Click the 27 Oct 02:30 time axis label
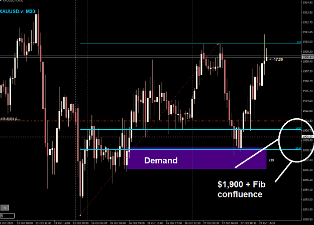314x225 pixels. [211, 223]
